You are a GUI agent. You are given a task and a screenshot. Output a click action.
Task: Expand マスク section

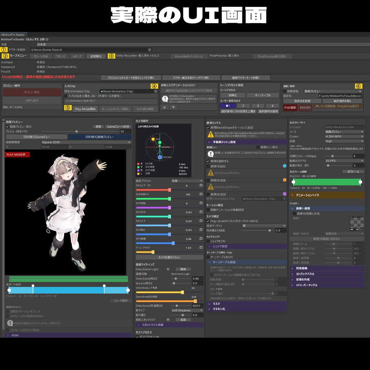[x=246, y=304]
